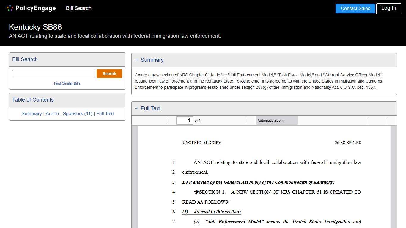The height and width of the screenshot is (228, 406).
Task: Open the Find Similar Bills link
Action: point(67,83)
